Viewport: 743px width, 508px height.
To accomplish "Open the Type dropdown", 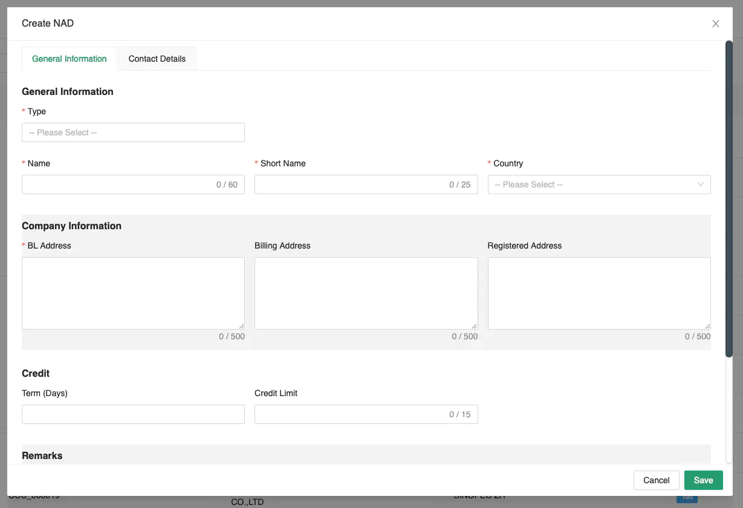I will [133, 132].
